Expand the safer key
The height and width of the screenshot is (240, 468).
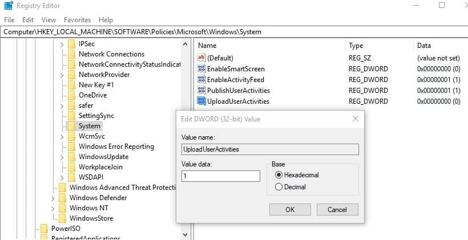62,106
